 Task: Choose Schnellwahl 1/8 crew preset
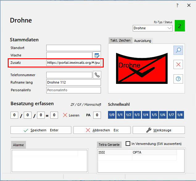[180, 115]
